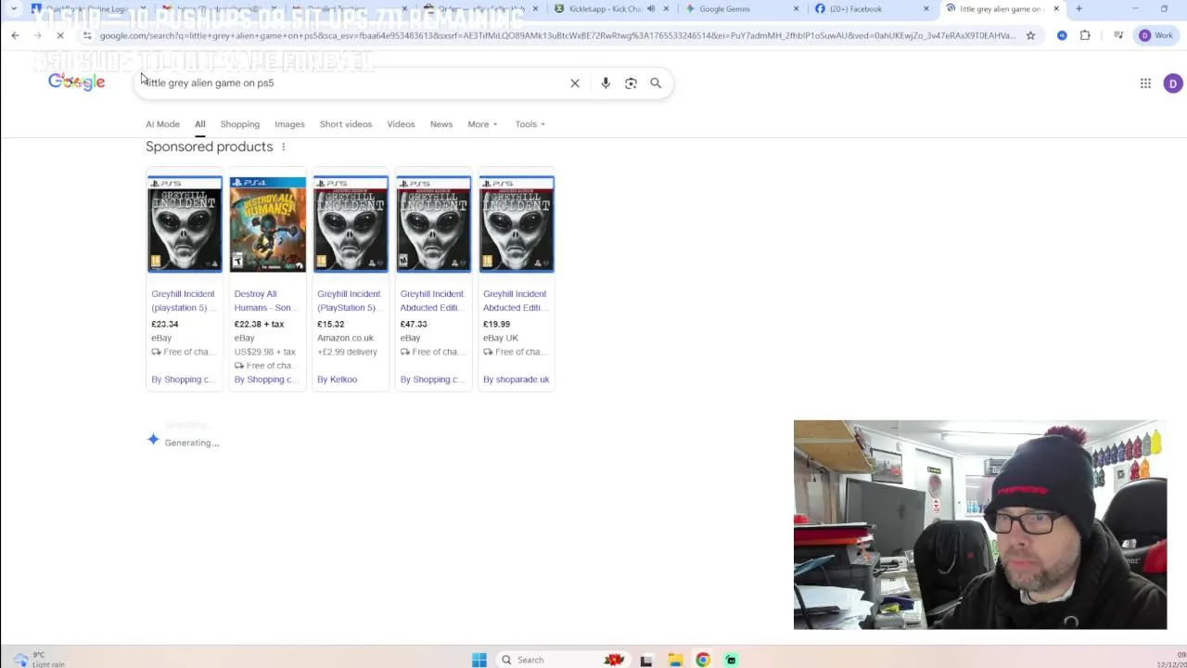This screenshot has height=668, width=1187.
Task: Open Greyhill Incident Abducted Edition £47.33 listing
Action: (432, 301)
